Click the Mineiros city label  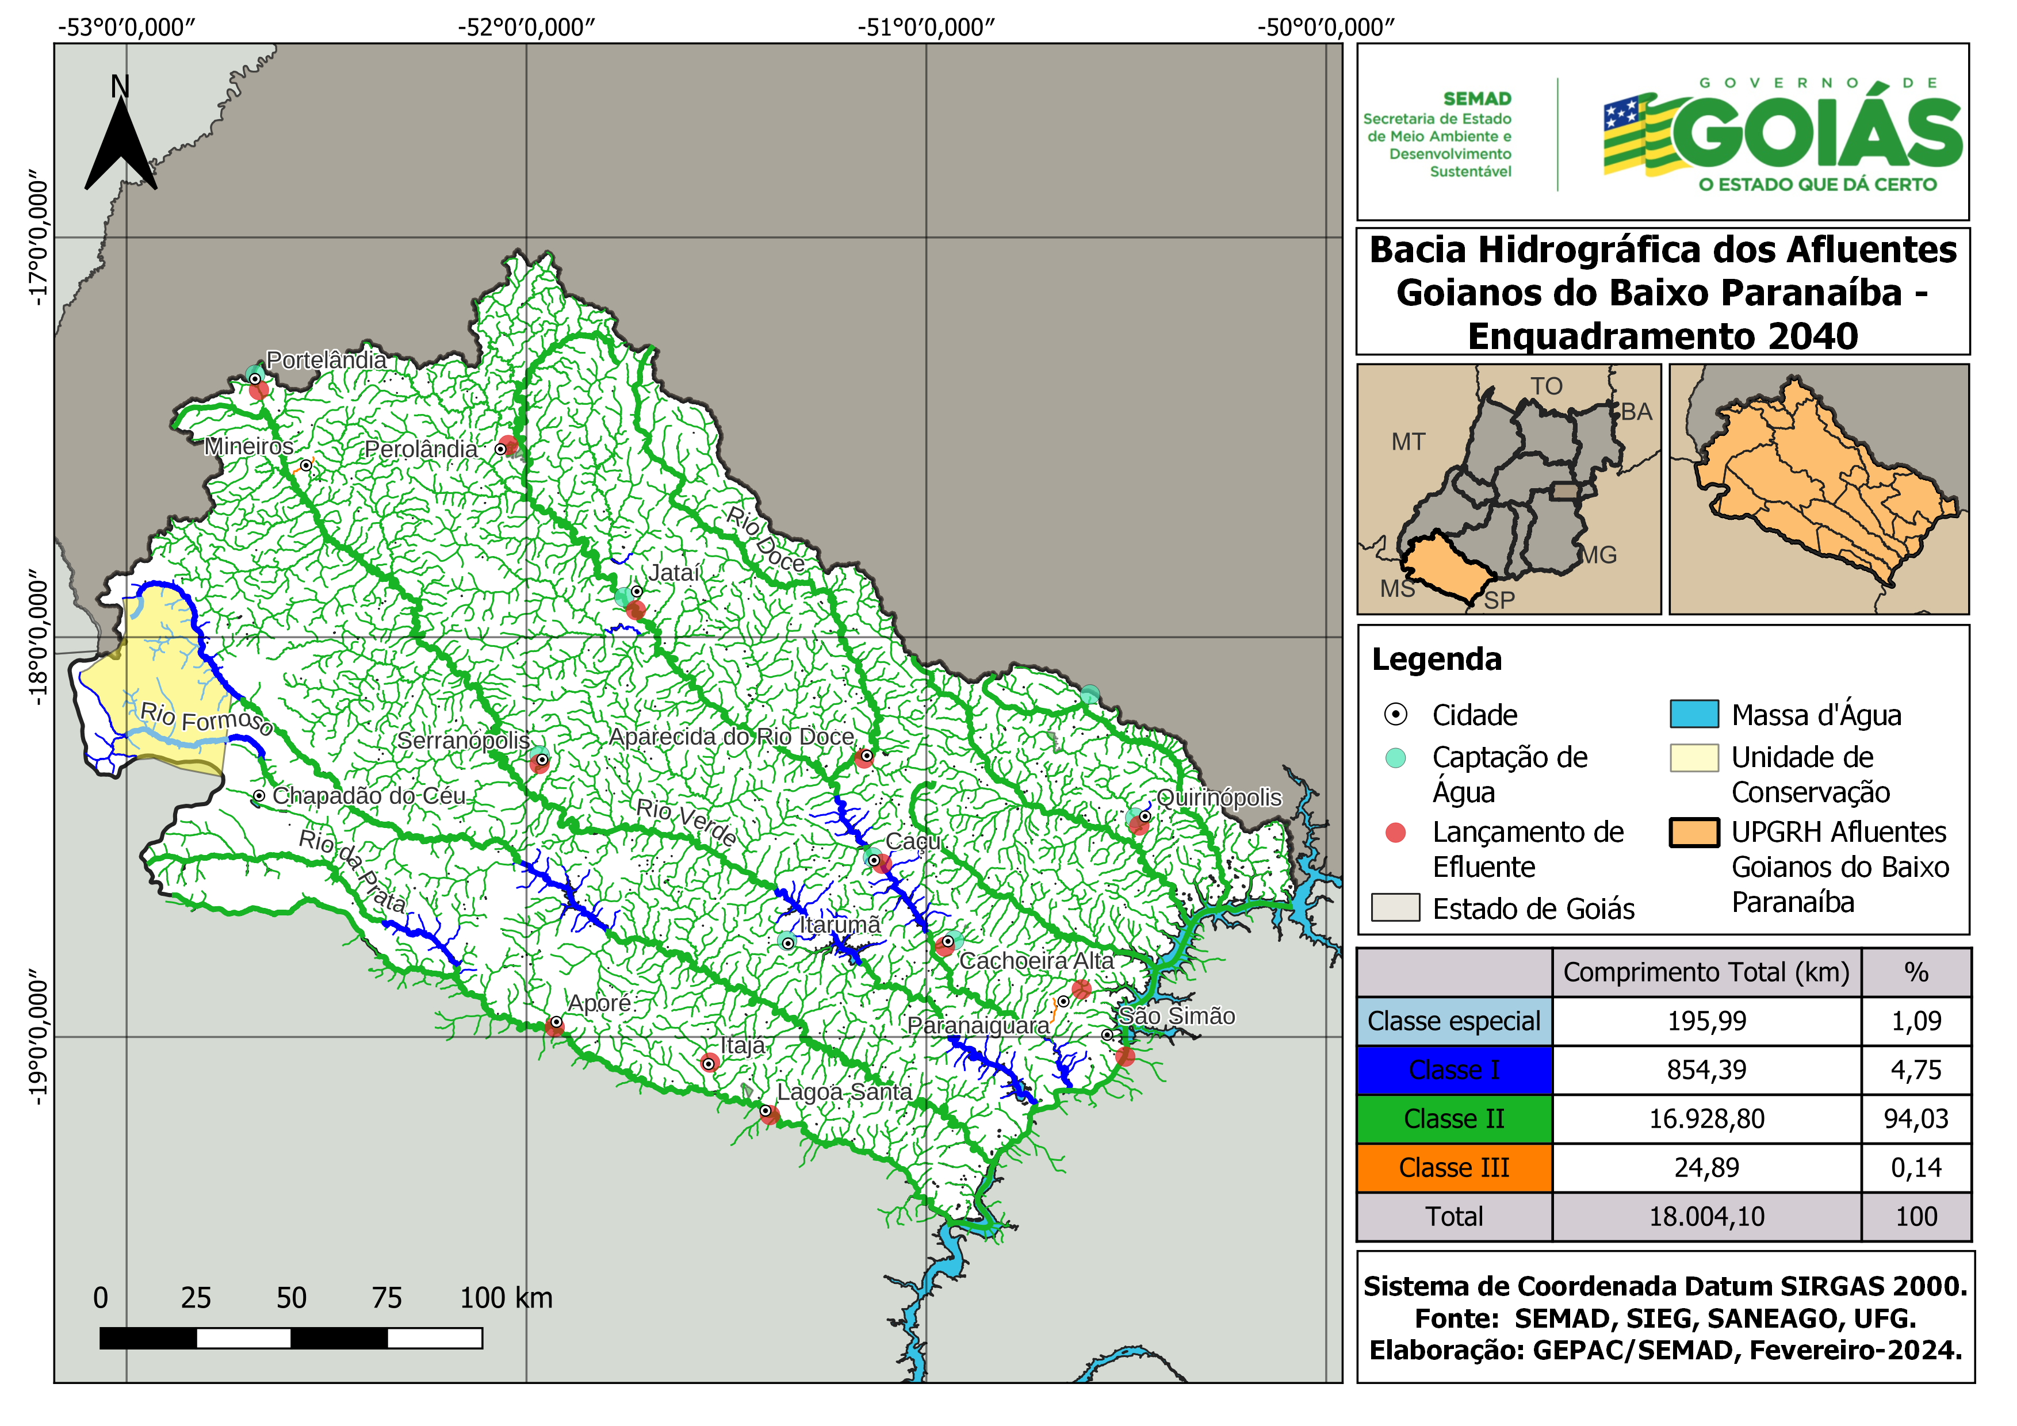tap(248, 446)
